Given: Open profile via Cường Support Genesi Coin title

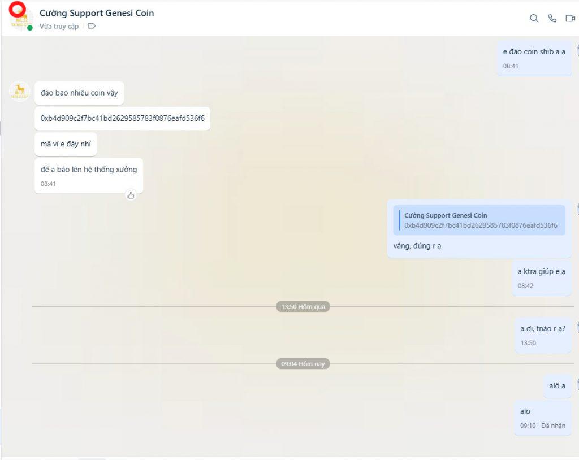Looking at the screenshot, I should pos(97,13).
